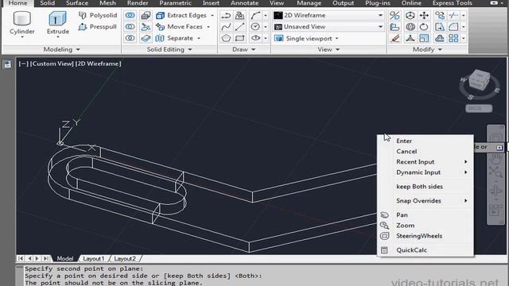Viewport: 509px width, 286px height.
Task: Click the ViewCube in the viewport
Action: click(479, 80)
